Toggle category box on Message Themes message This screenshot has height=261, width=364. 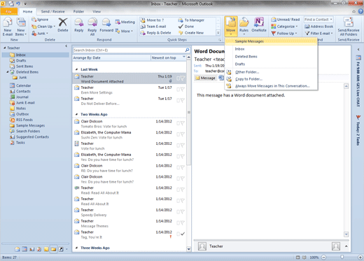[178, 223]
